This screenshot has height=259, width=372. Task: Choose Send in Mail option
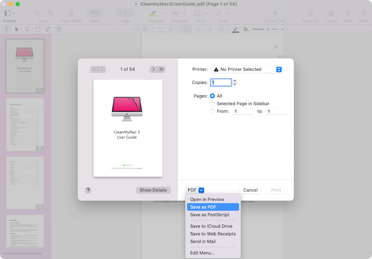click(x=203, y=241)
